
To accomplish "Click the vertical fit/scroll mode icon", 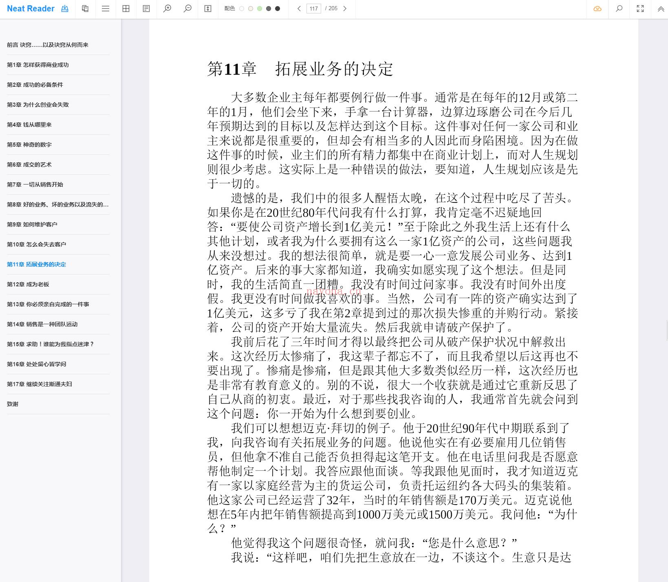I will pyautogui.click(x=208, y=9).
